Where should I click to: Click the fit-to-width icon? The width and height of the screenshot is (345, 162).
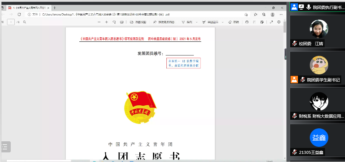(x=122, y=22)
